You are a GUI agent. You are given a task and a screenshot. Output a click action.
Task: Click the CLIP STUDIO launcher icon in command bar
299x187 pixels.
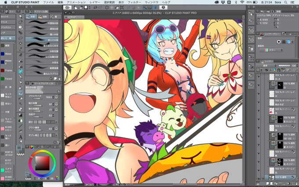(x=67, y=7)
